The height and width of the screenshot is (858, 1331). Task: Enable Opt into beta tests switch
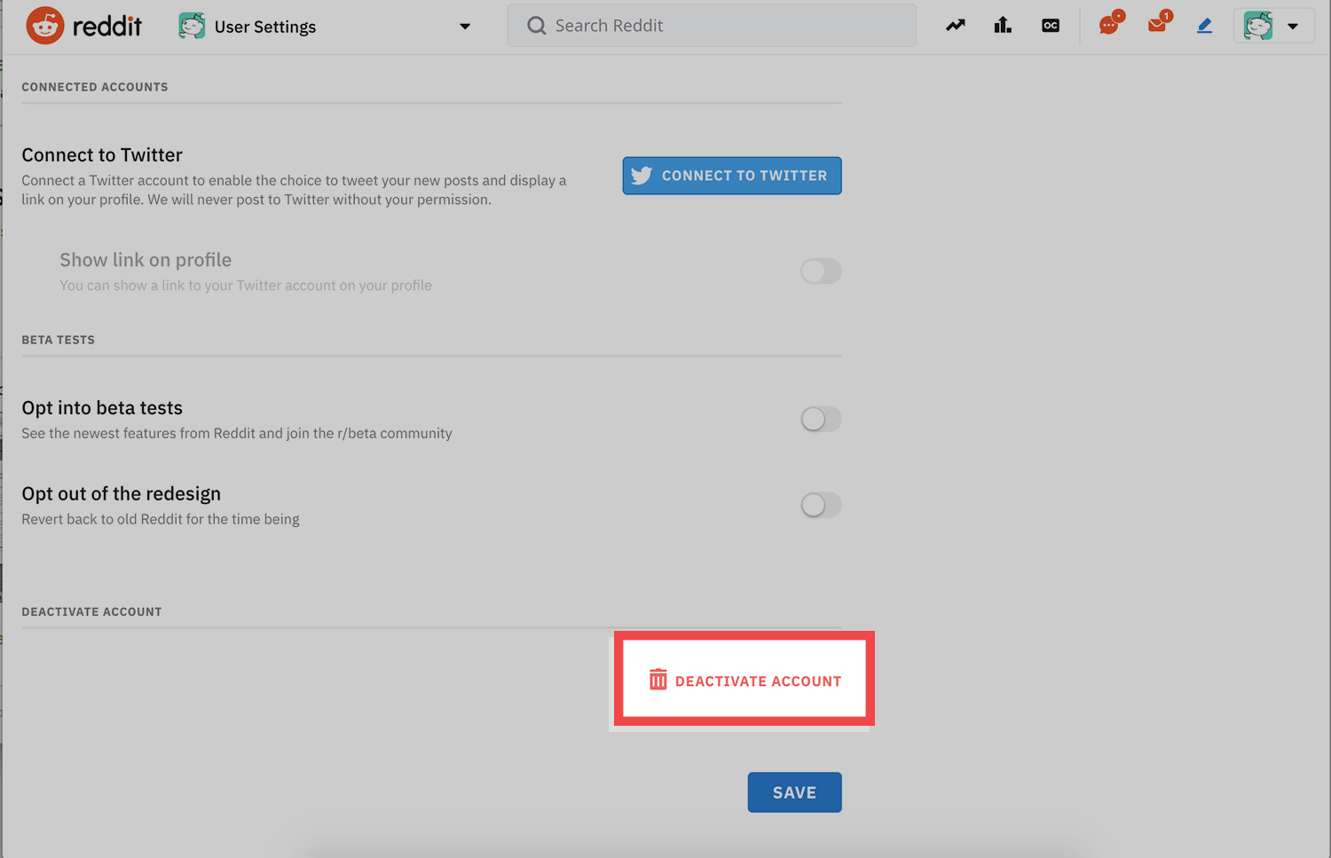pos(821,419)
